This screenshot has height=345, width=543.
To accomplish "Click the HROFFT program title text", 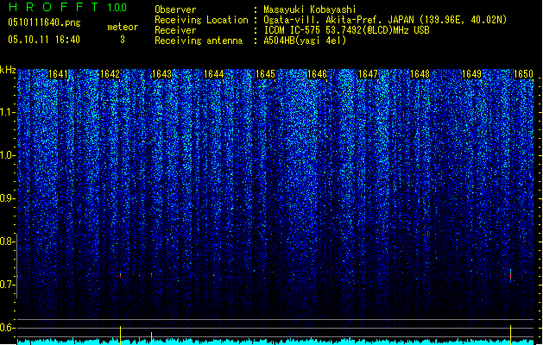I will click(54, 7).
